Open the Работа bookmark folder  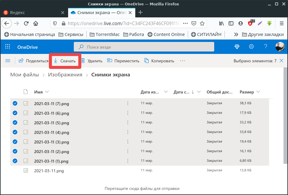(x=133, y=34)
